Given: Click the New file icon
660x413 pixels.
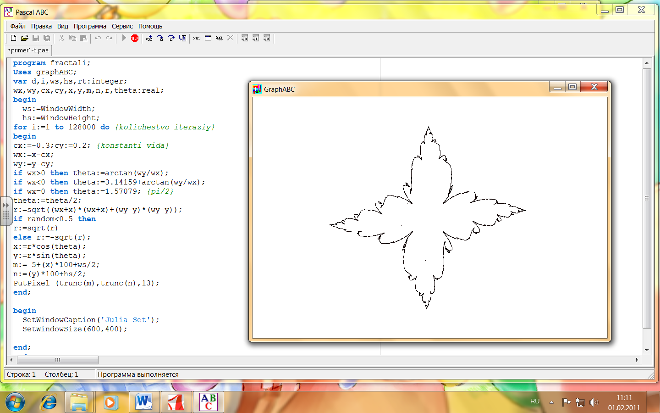Looking at the screenshot, I should tap(13, 38).
